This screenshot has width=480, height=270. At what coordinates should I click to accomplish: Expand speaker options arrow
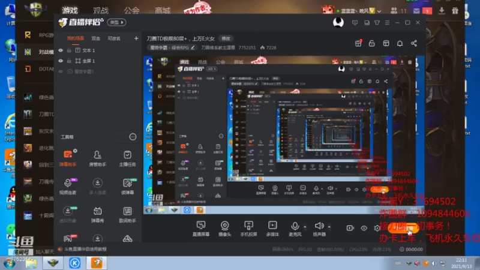click(x=329, y=227)
